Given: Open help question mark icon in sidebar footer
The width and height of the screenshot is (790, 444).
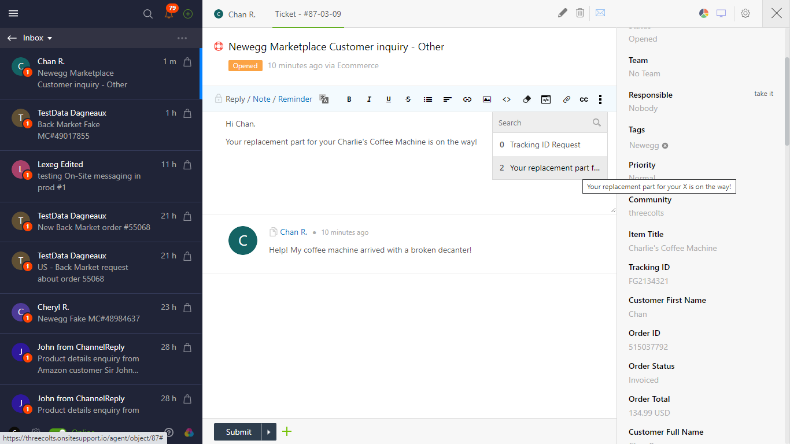Looking at the screenshot, I should pos(169,432).
